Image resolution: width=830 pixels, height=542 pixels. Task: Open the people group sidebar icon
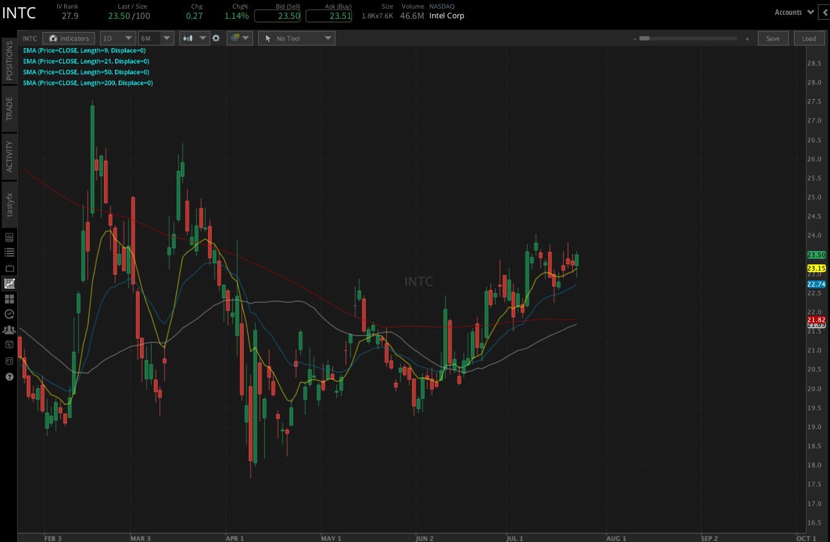9,330
